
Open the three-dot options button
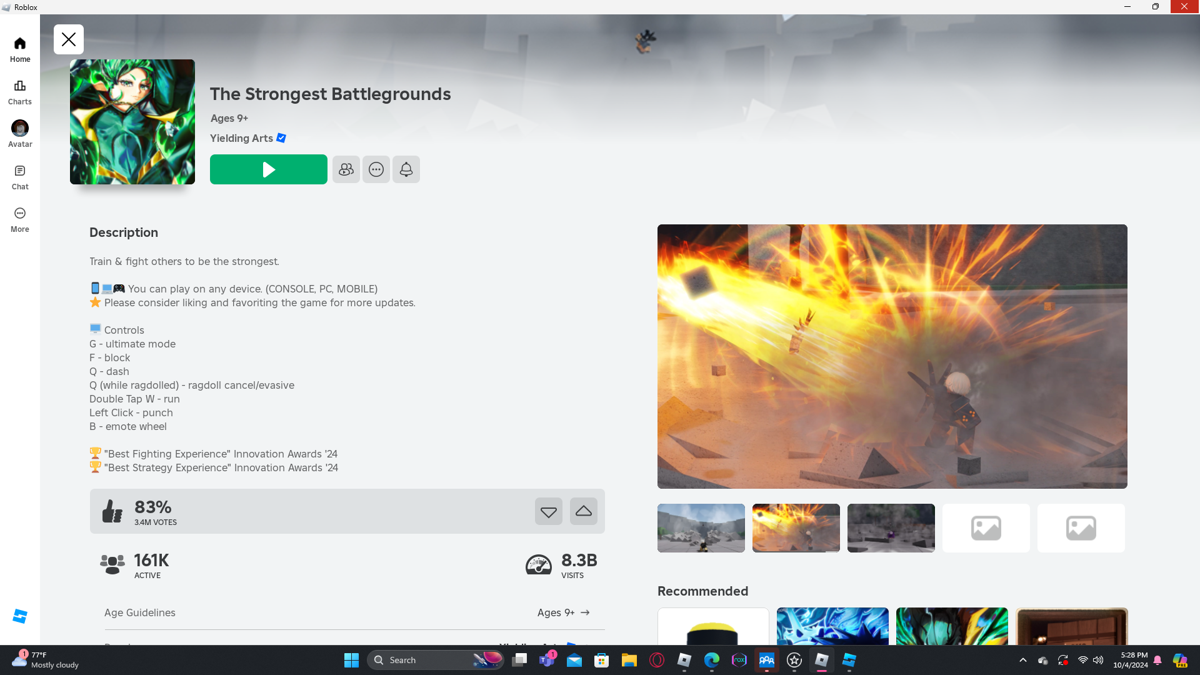point(376,169)
